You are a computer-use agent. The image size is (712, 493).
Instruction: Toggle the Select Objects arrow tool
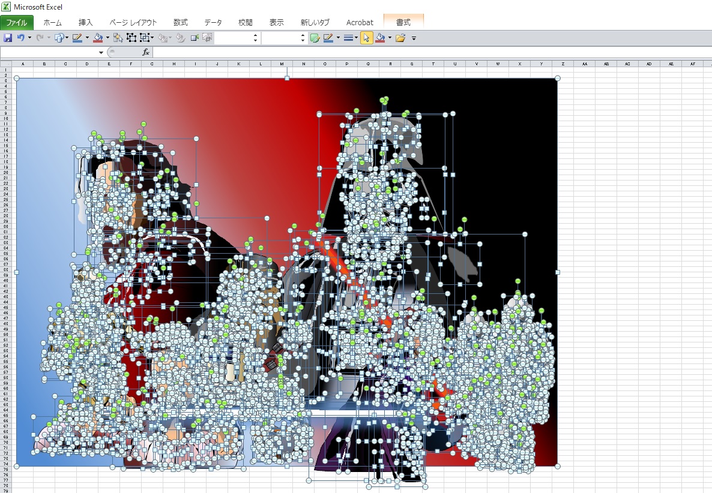(366, 38)
